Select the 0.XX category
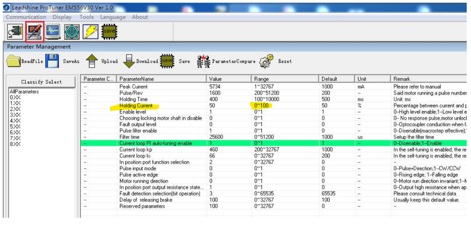The image size is (471, 227). 15,97
